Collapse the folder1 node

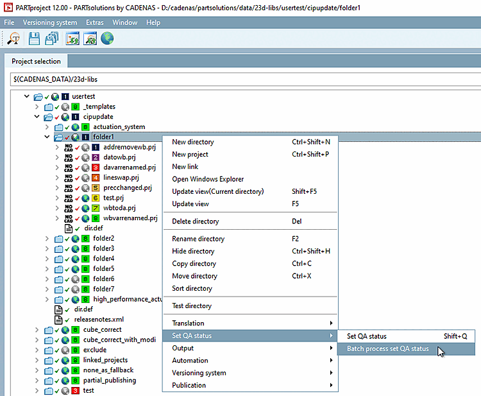pyautogui.click(x=47, y=137)
